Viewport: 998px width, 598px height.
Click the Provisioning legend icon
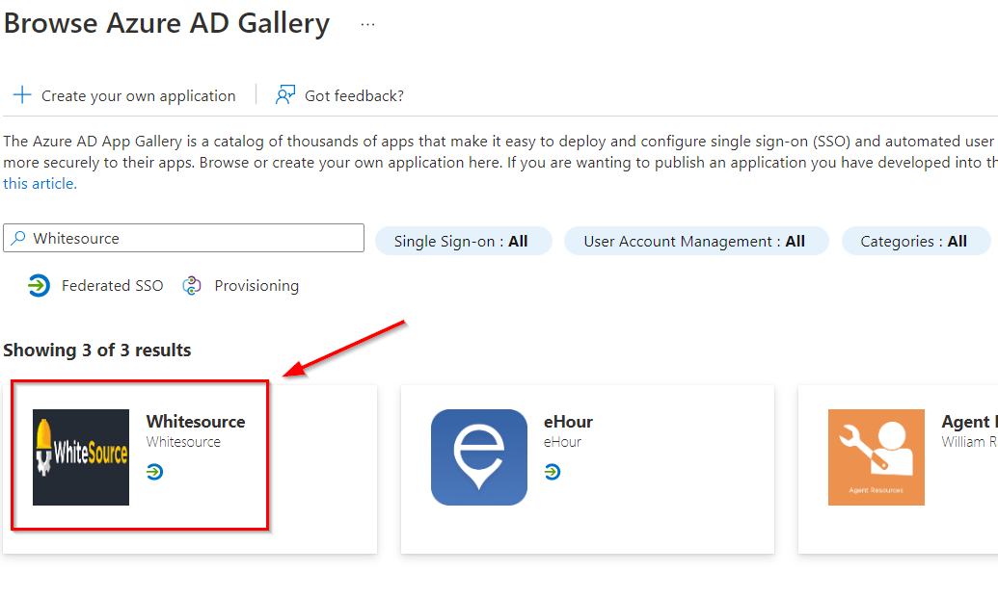pyautogui.click(x=192, y=286)
